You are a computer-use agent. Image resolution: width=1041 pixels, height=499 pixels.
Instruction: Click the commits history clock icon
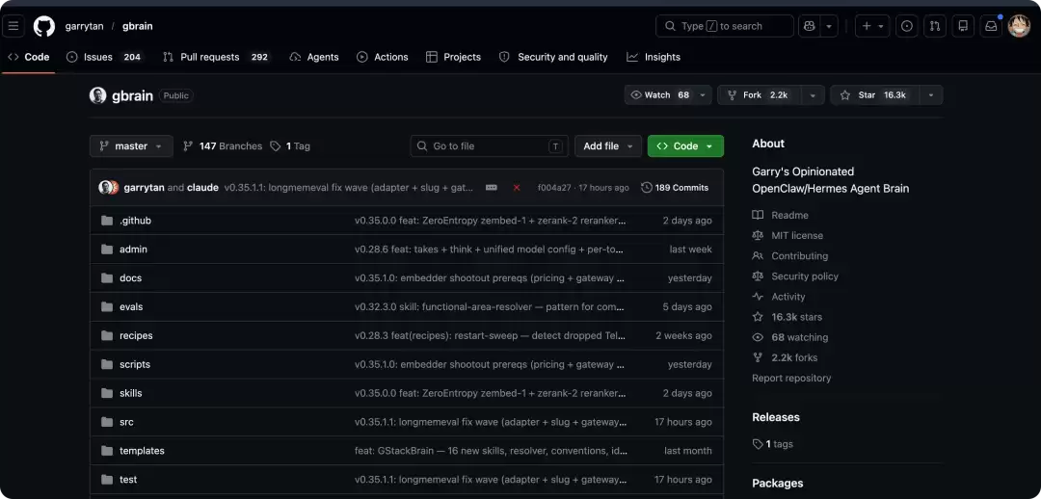click(x=647, y=188)
